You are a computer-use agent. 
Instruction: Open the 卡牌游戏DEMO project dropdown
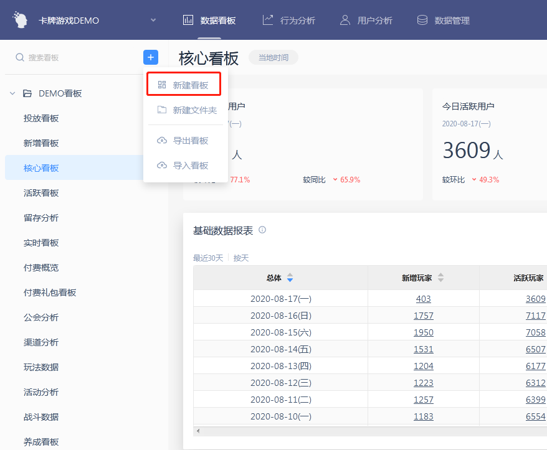pyautogui.click(x=153, y=21)
